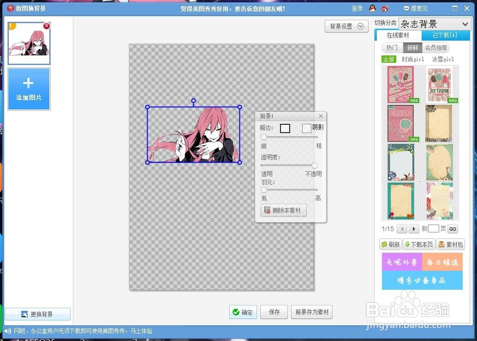Open the 背景设置 dropdown
This screenshot has width=477, height=341.
[x=346, y=26]
